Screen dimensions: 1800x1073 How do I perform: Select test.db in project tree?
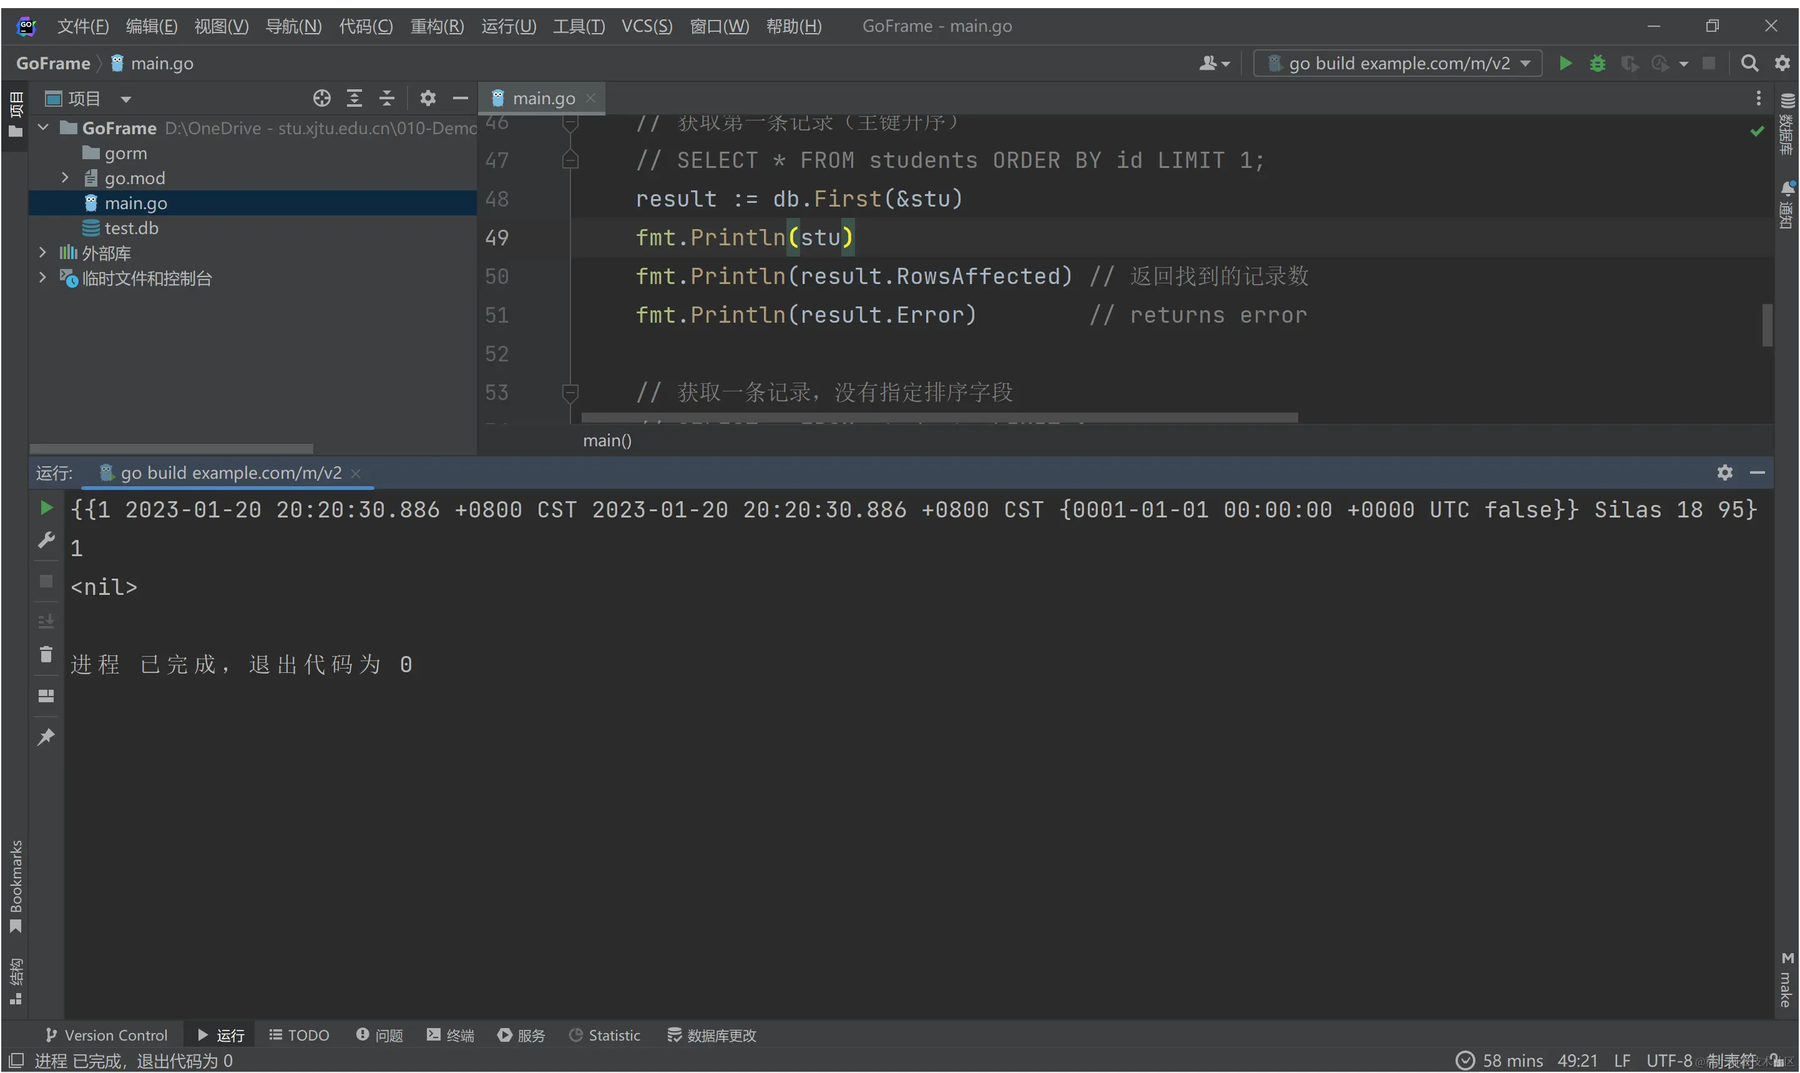(131, 228)
